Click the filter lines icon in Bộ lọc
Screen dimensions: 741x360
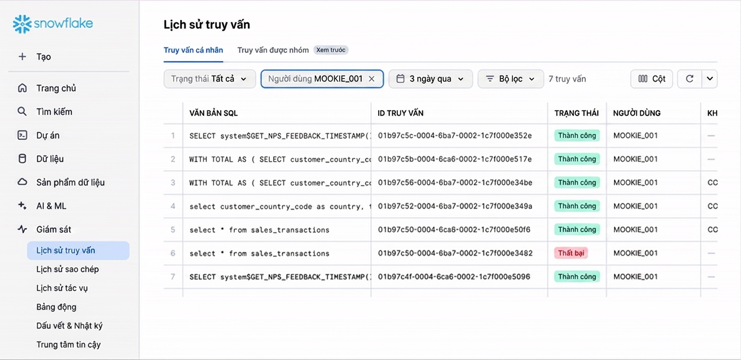[490, 79]
